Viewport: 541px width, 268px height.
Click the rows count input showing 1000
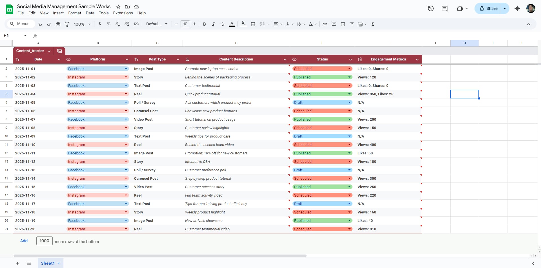pos(44,241)
